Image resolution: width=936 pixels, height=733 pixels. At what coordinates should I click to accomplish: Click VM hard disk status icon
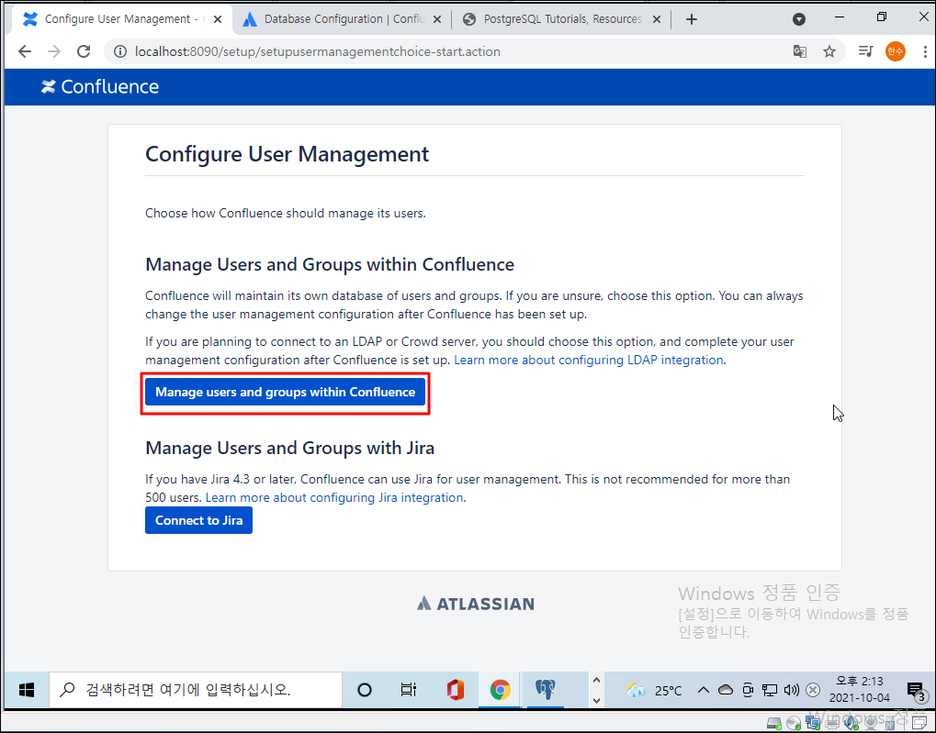click(774, 724)
